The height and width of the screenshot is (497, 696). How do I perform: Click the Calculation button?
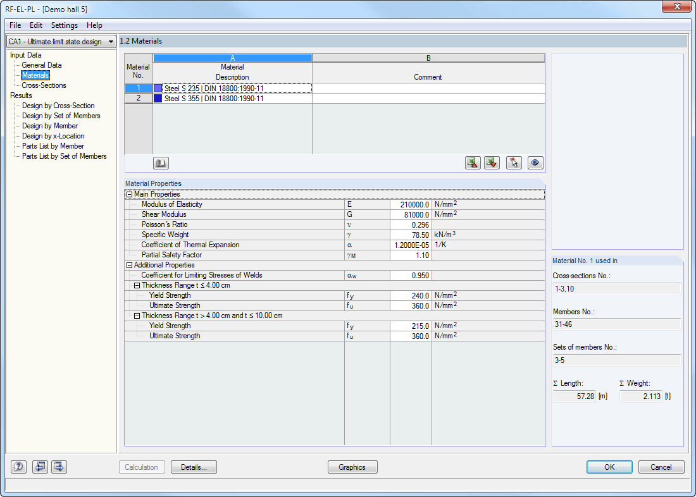[x=142, y=467]
